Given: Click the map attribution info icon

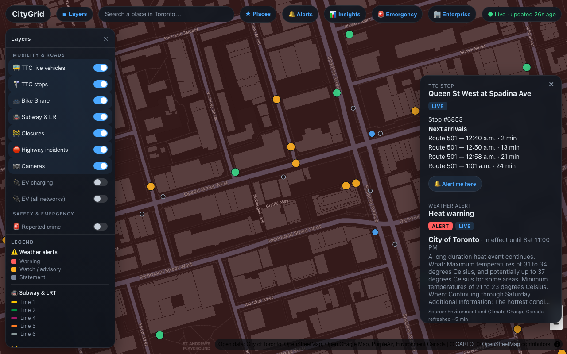Looking at the screenshot, I should tap(557, 344).
